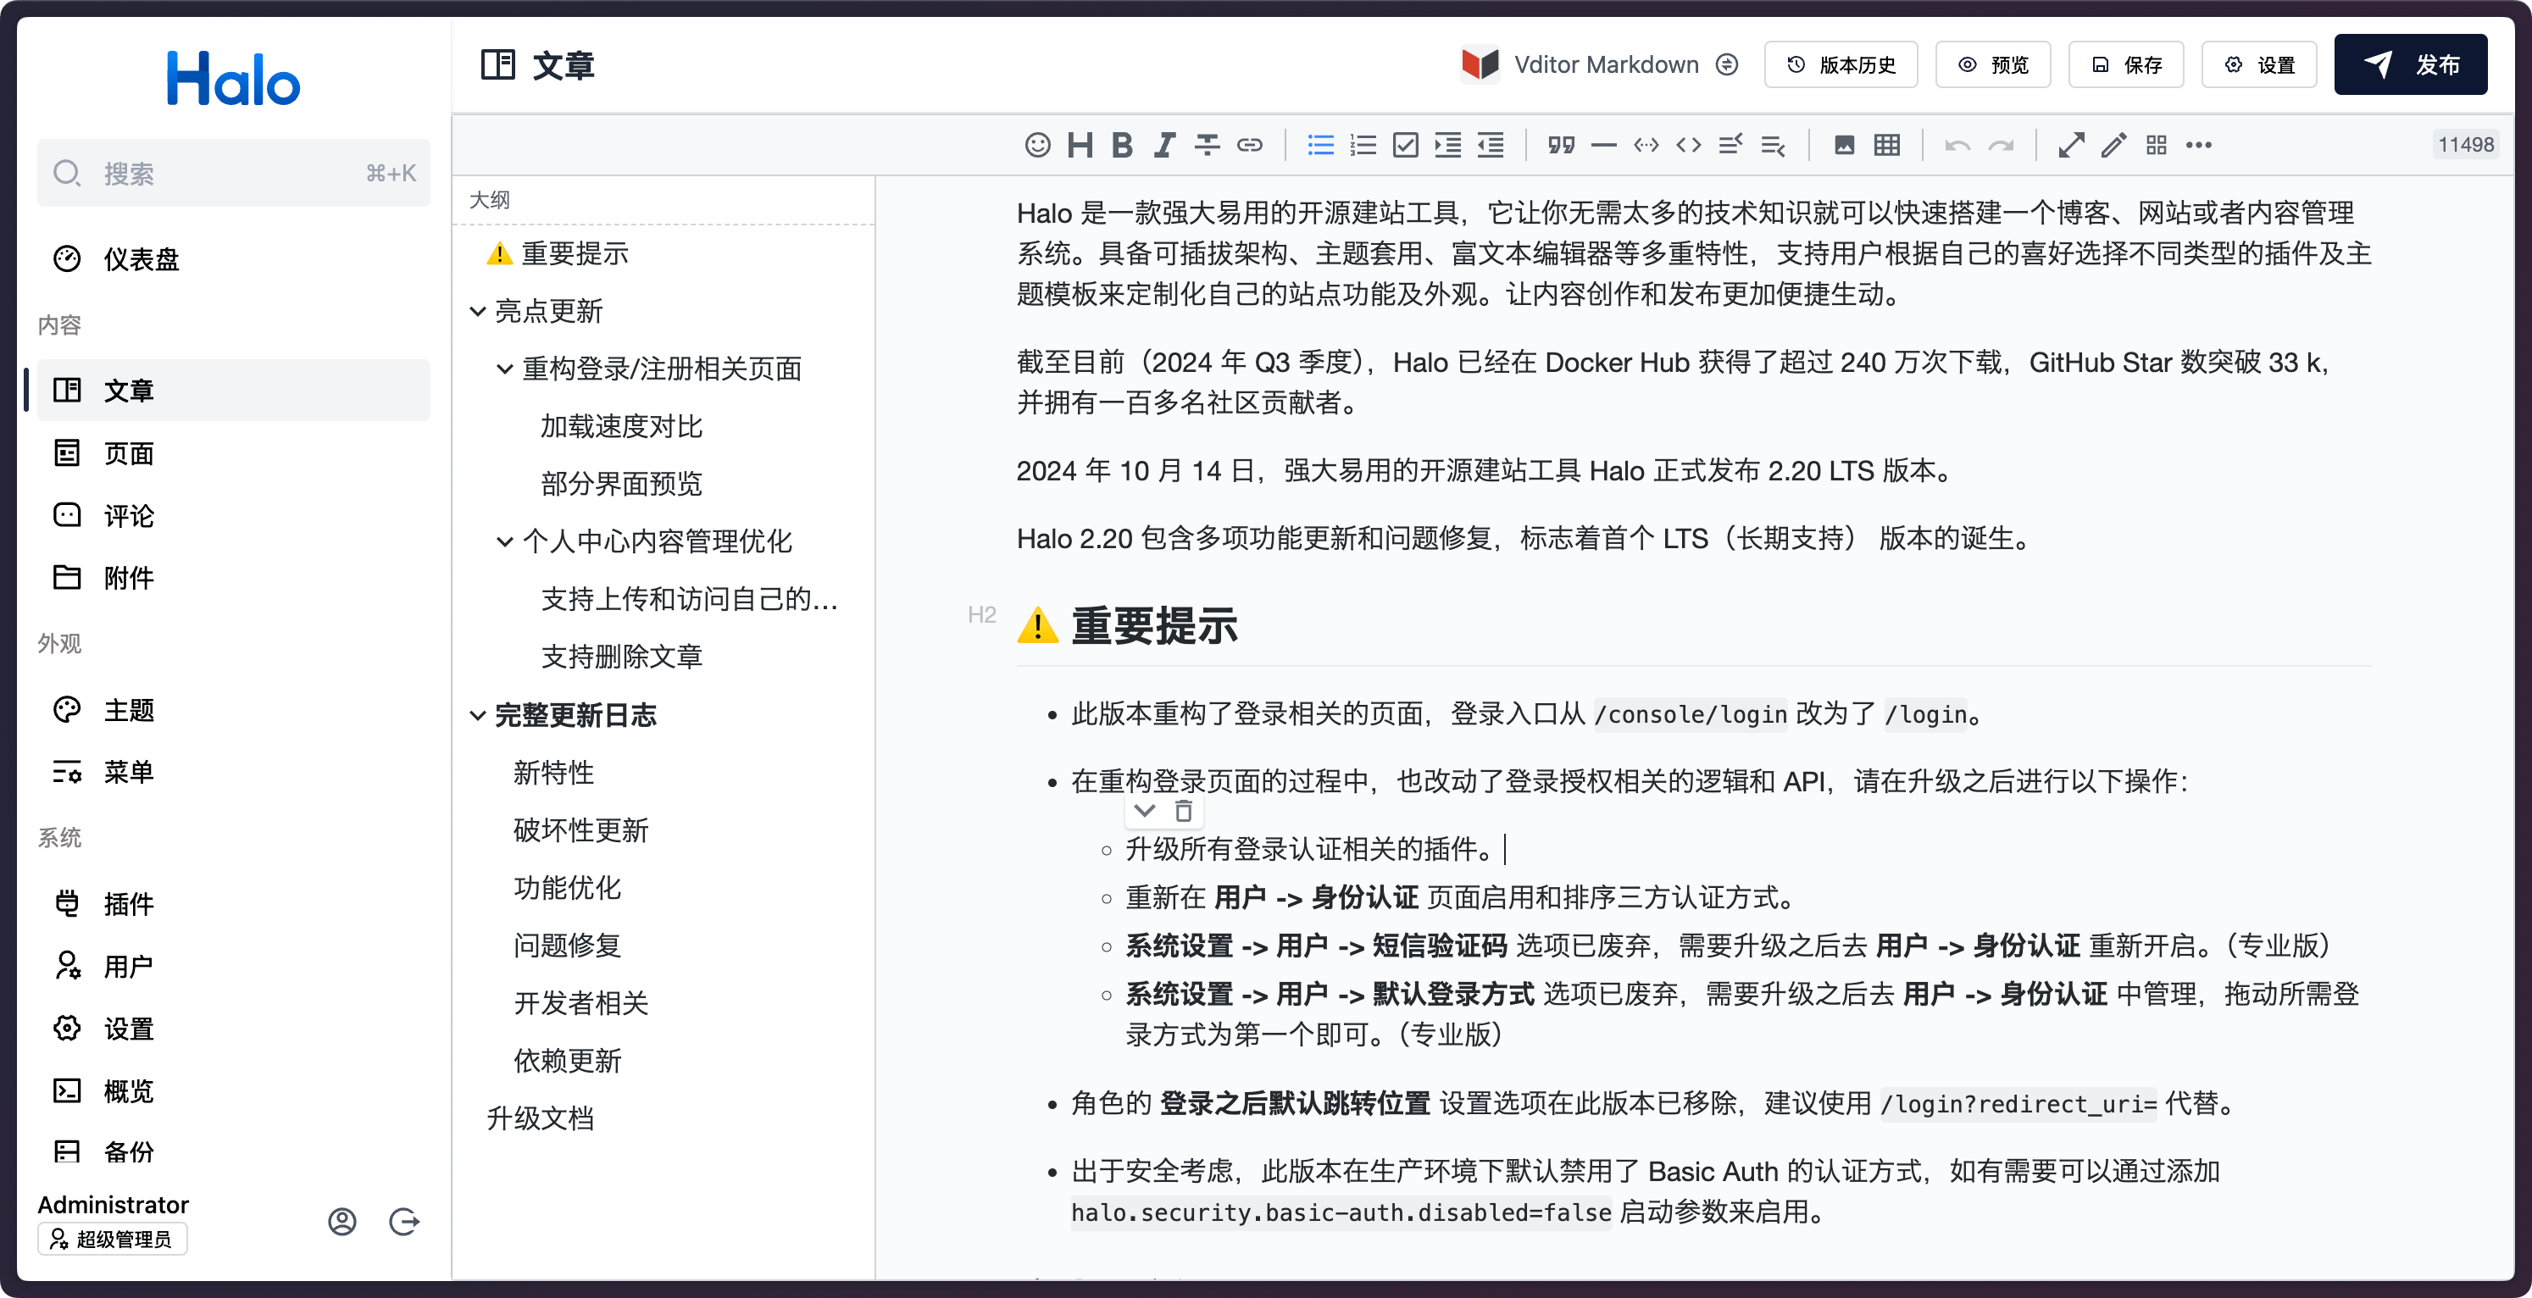The width and height of the screenshot is (2532, 1298).
Task: Toggle fullscreen editor mode
Action: [2071, 146]
